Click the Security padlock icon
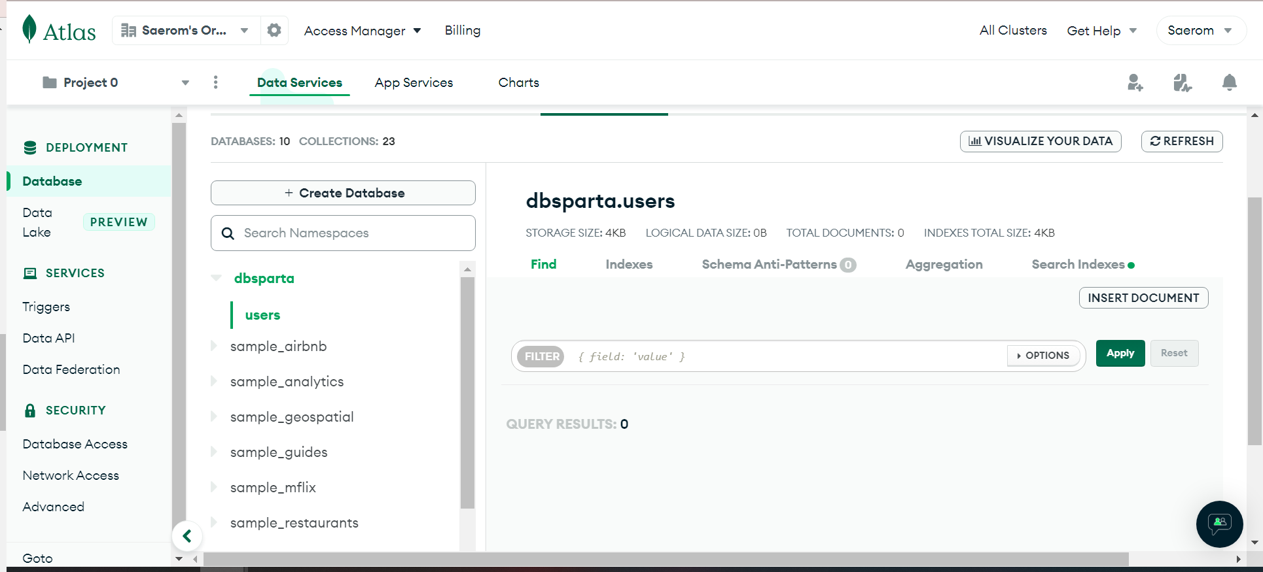This screenshot has height=572, width=1263. pos(30,411)
